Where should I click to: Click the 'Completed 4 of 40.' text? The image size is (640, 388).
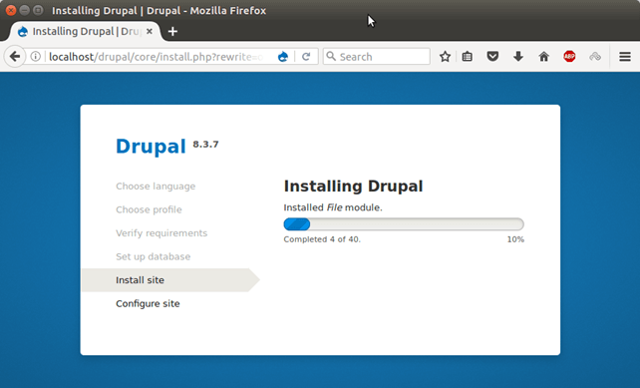pos(322,239)
